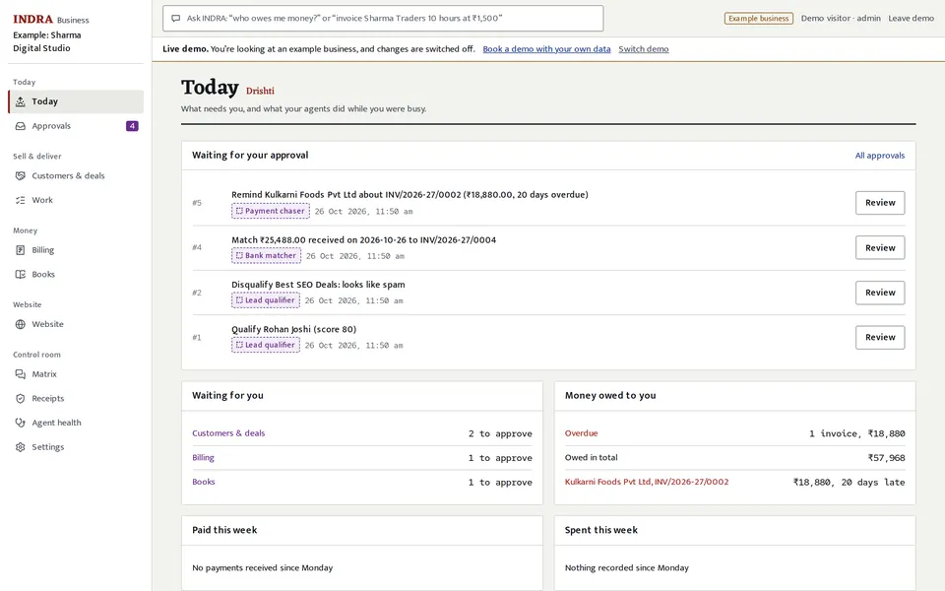This screenshot has width=945, height=591.
Task: Click the Receipts shield icon
Action: pos(21,399)
